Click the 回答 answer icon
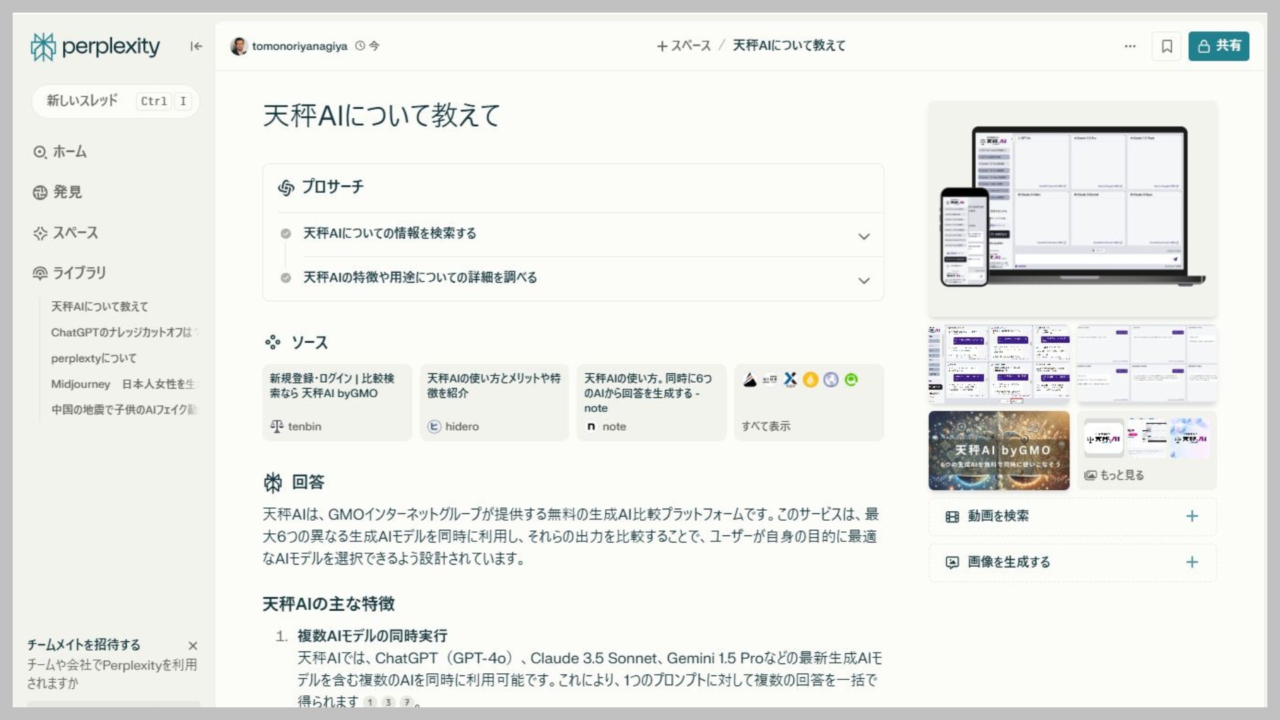The image size is (1280, 720). tap(272, 481)
